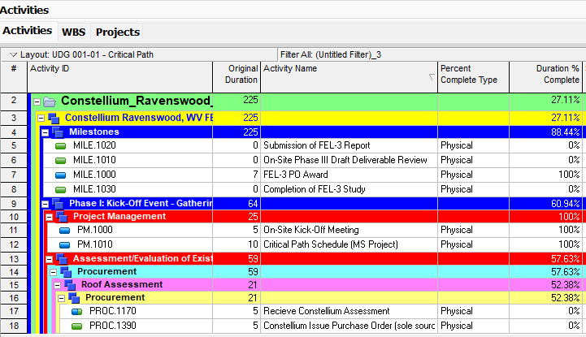
Task: Click the Constellium_Ravenswood project folder icon
Action: (x=50, y=102)
